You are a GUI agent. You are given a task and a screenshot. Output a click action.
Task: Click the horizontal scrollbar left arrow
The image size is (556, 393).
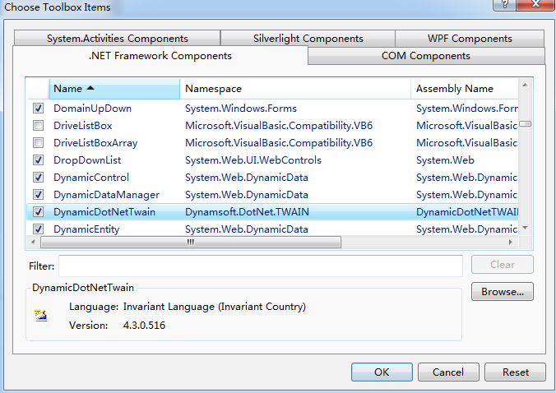click(x=34, y=243)
